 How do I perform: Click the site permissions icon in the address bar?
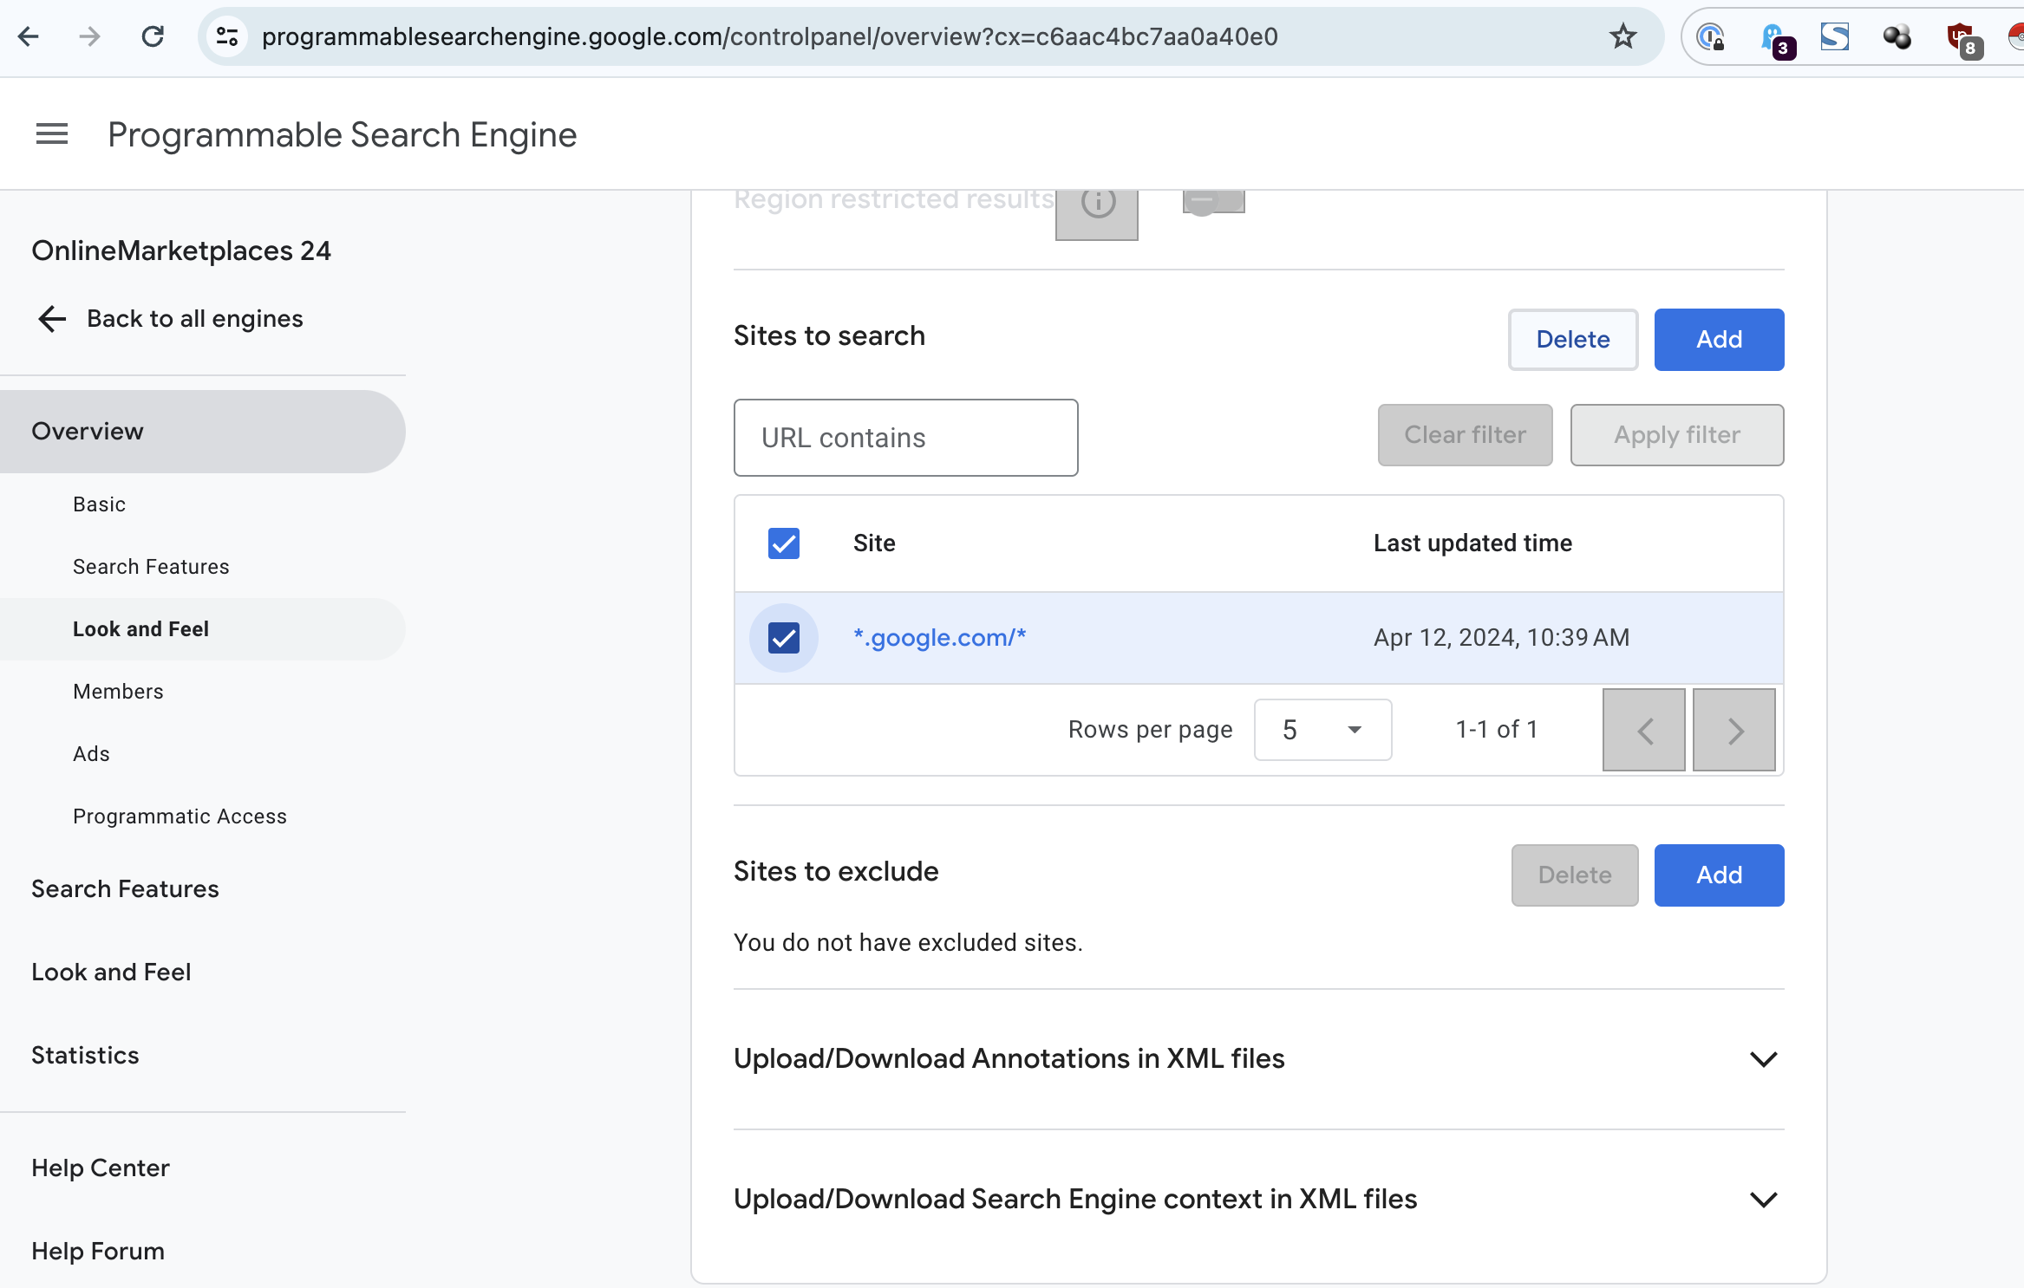pyautogui.click(x=227, y=36)
